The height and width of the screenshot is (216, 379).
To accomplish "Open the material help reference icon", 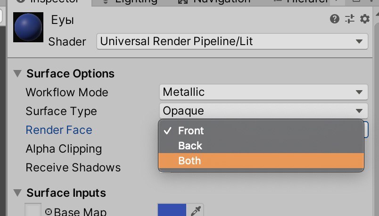I will 335,19.
